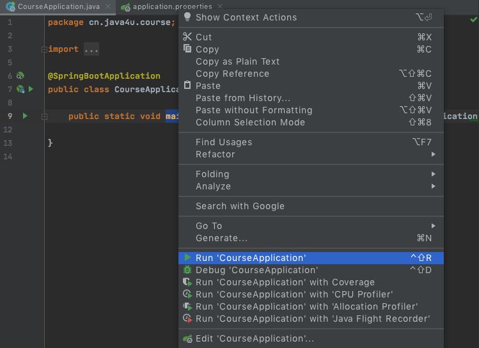479x348 pixels.
Task: Run with 'Allocation Profiler' option
Action: tap(306, 306)
